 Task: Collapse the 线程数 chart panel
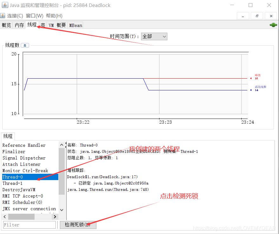click(x=25, y=45)
